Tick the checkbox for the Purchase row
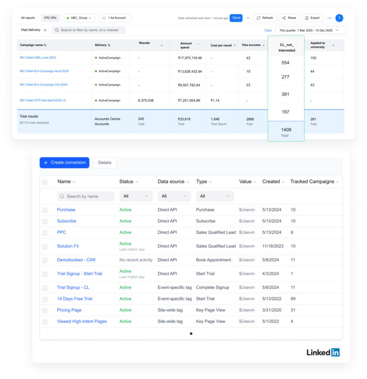 click(45, 210)
